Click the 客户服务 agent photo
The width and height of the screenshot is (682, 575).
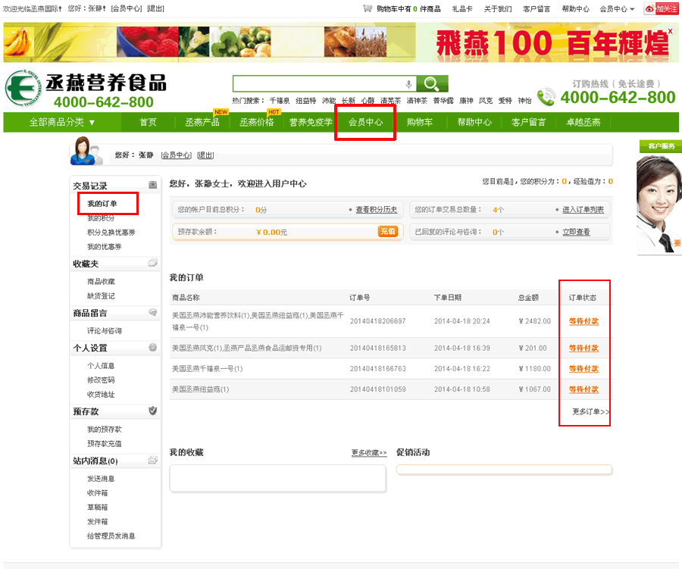coord(659,205)
